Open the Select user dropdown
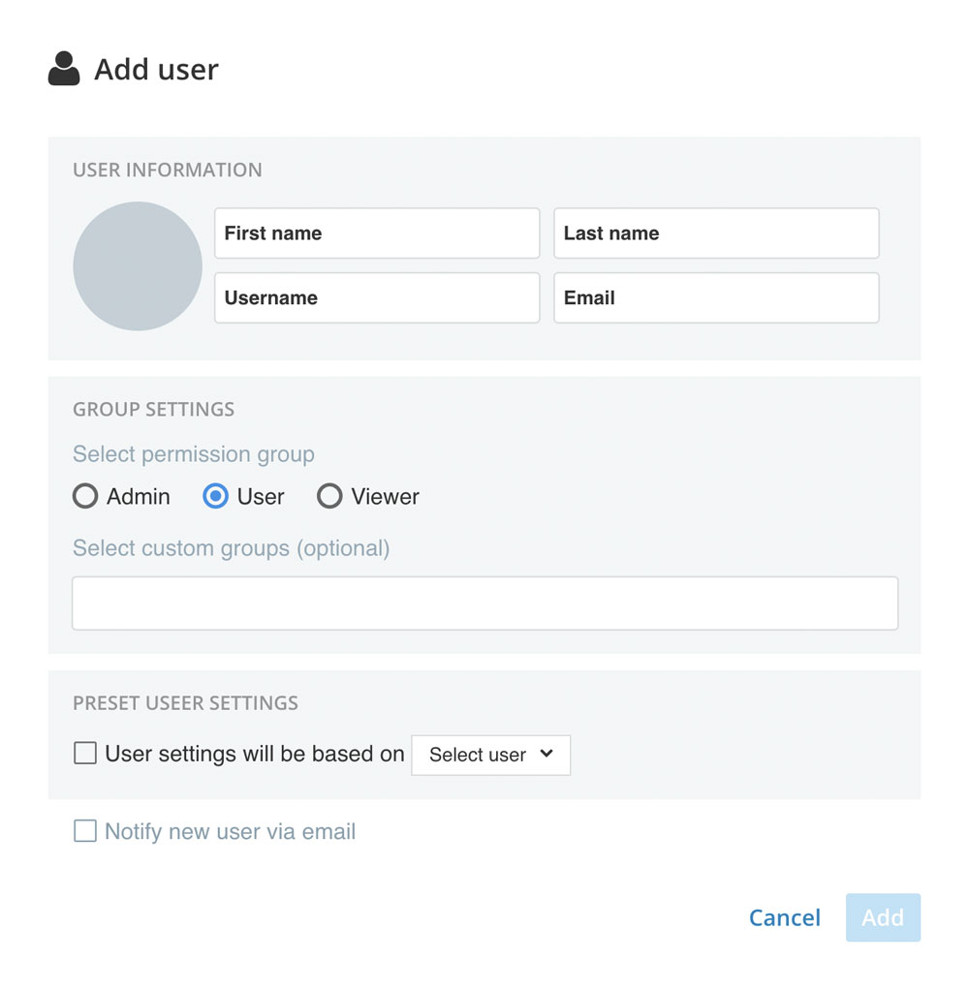This screenshot has height=990, width=969. [x=491, y=755]
